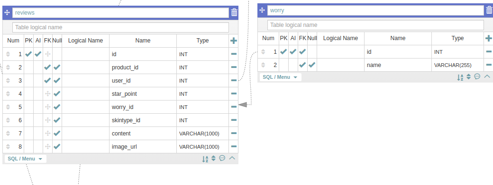Remove the user_id column
The image size is (493, 185).
pyautogui.click(x=234, y=80)
